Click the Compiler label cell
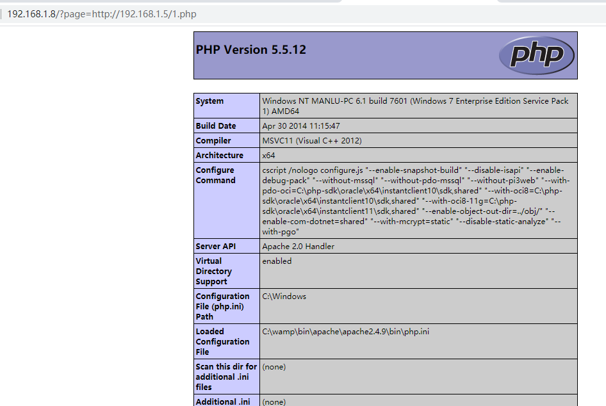 click(227, 141)
